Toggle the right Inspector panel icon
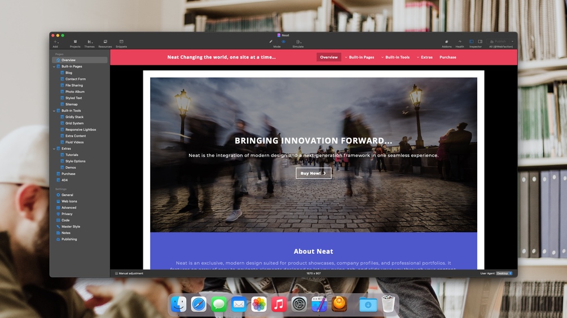Screen dimensions: 567x318 pos(480,42)
